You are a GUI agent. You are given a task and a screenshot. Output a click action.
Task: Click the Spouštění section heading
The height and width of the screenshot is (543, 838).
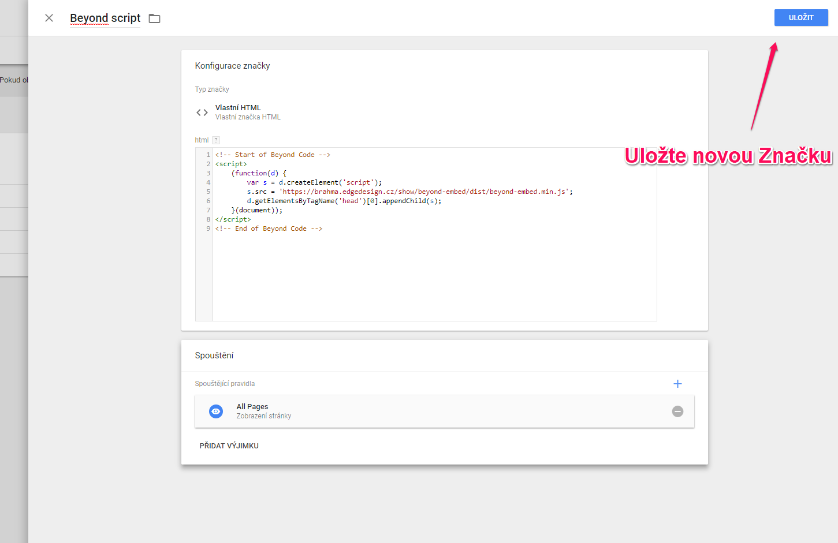click(214, 355)
